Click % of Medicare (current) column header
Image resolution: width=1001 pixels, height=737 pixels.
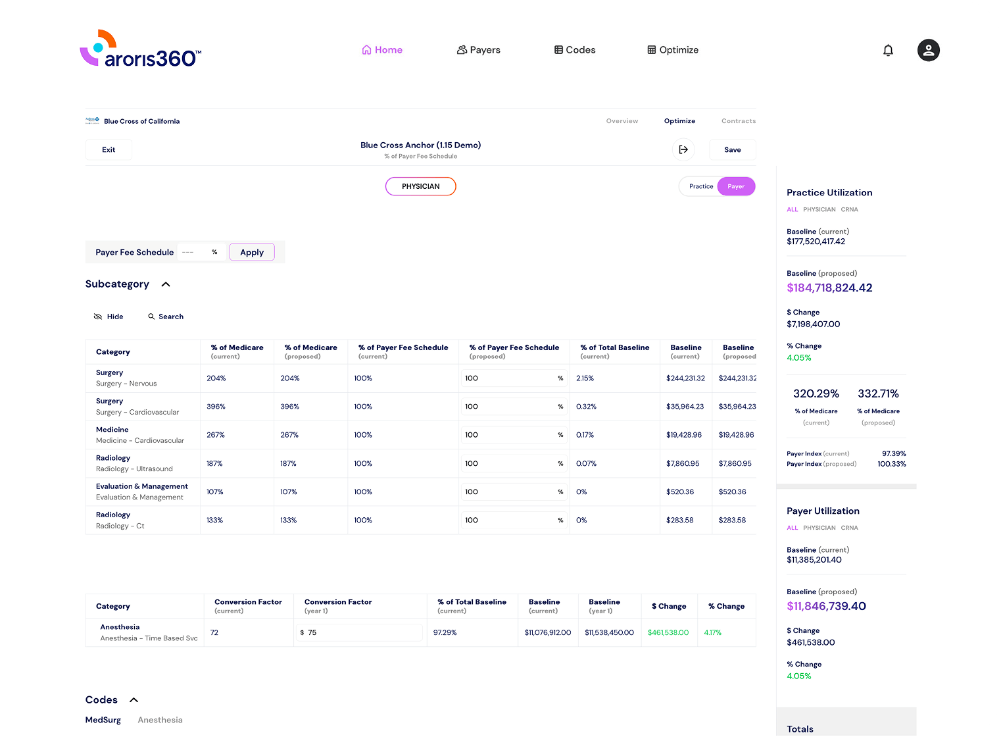coord(237,351)
